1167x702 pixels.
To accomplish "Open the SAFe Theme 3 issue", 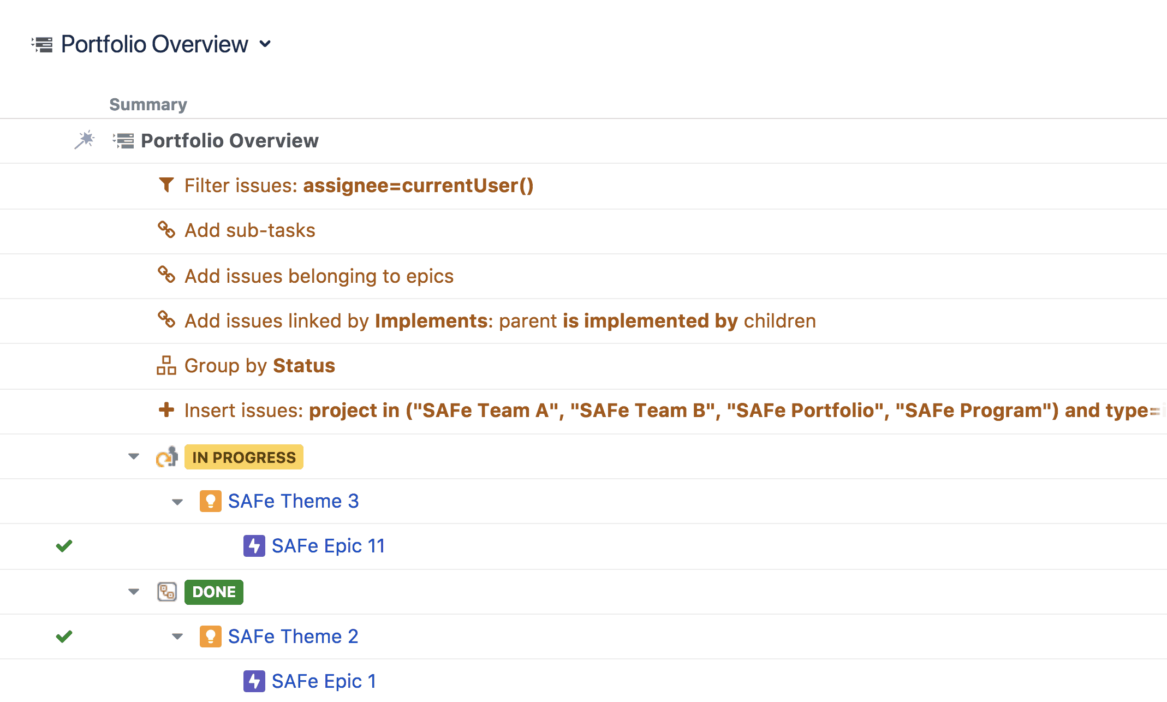I will tap(293, 501).
